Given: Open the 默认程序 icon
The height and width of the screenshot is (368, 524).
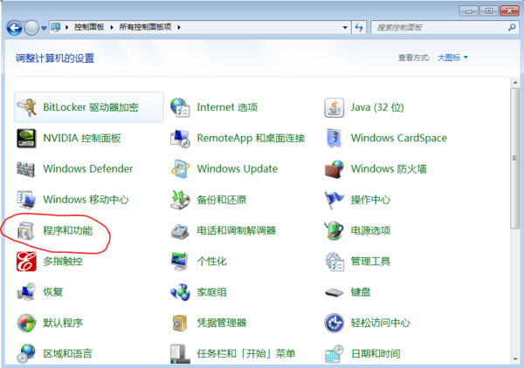Looking at the screenshot, I should (26, 323).
